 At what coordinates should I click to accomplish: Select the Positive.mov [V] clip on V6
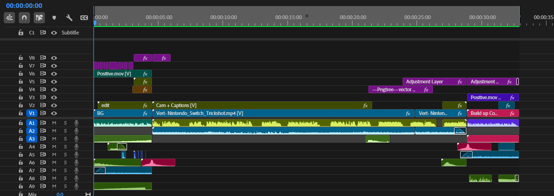point(122,74)
